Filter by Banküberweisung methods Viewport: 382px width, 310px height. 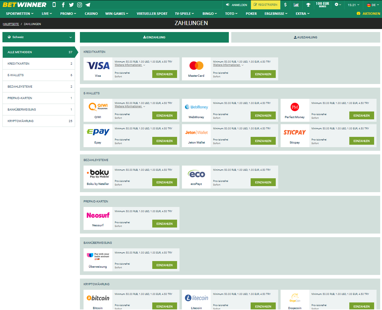[39, 110]
